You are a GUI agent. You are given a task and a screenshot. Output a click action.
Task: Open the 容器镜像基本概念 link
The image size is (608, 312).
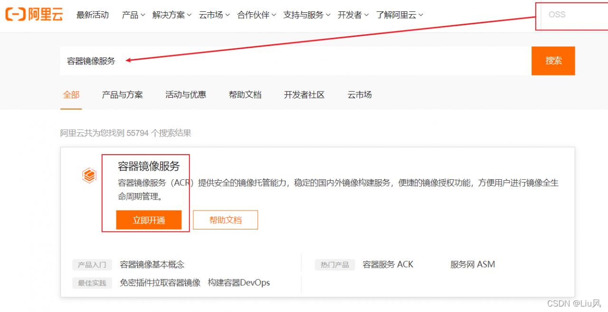coord(152,265)
